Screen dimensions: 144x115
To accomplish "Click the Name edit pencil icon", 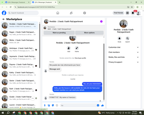I will pyautogui.click(x=77, y=48).
